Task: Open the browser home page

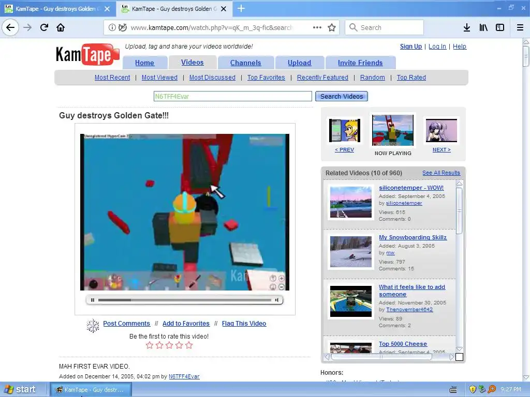Action: click(61, 27)
